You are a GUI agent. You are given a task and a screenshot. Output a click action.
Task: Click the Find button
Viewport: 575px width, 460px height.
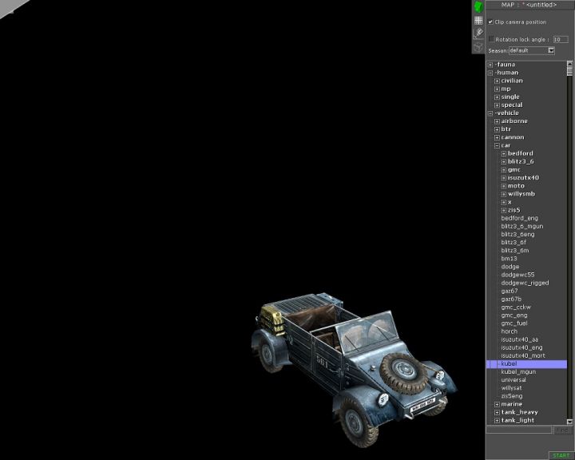click(x=562, y=430)
